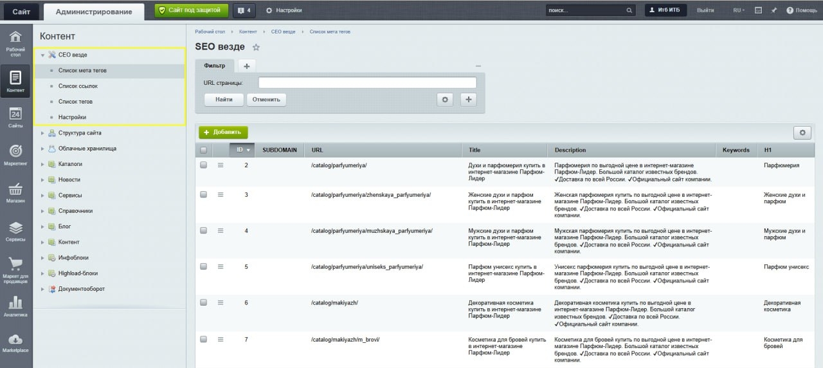Viewport: 823px width, 368px height.
Task: Open the Маркетинг sidebar section
Action: [x=16, y=155]
